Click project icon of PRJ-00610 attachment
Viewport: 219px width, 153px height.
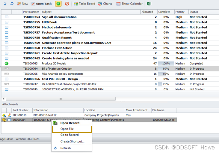[x=4, y=115]
